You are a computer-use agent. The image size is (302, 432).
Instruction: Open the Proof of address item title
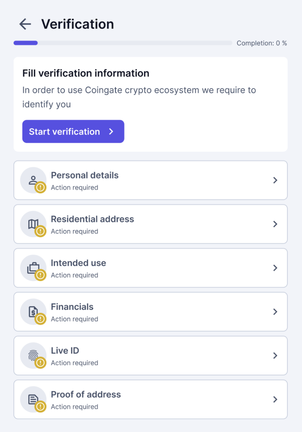(86, 394)
